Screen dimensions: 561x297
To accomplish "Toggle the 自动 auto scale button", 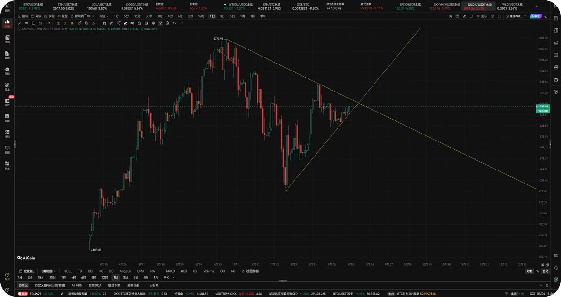I will tap(546, 271).
